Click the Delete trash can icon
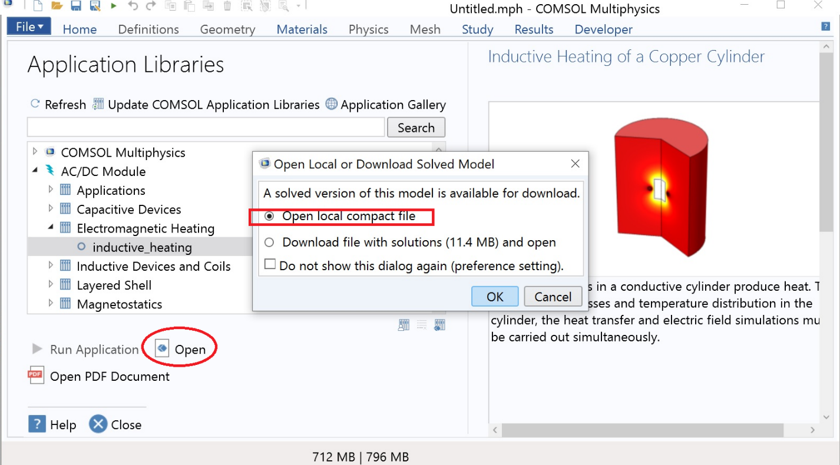The image size is (840, 465). pyautogui.click(x=227, y=6)
